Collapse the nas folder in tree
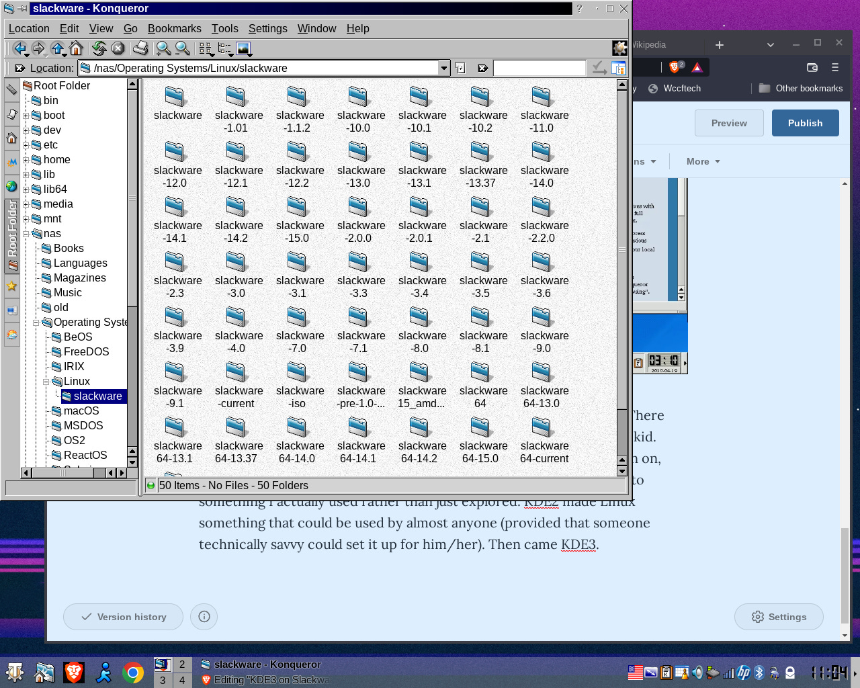860x688 pixels. click(26, 234)
